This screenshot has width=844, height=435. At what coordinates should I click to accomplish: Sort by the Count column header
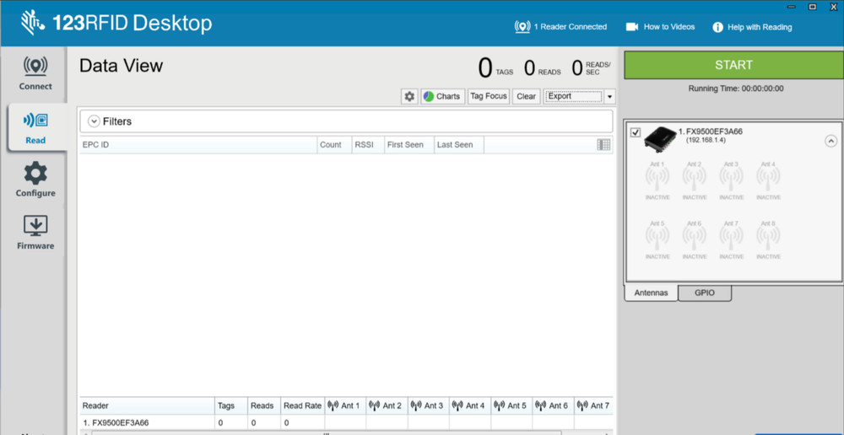[334, 145]
